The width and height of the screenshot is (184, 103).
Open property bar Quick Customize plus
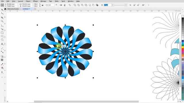149,5
